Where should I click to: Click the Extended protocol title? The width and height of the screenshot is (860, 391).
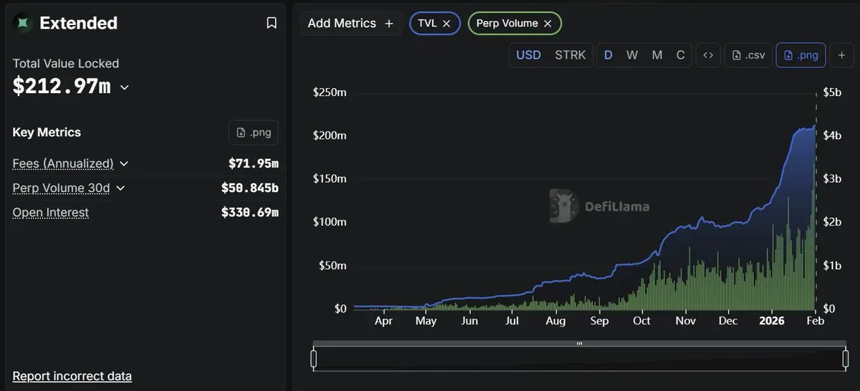click(79, 23)
